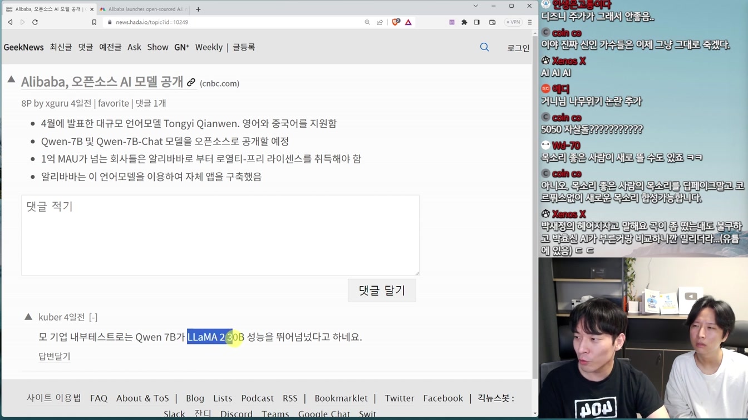
Task: Bookmark this page icon in address bar
Action: [94, 22]
